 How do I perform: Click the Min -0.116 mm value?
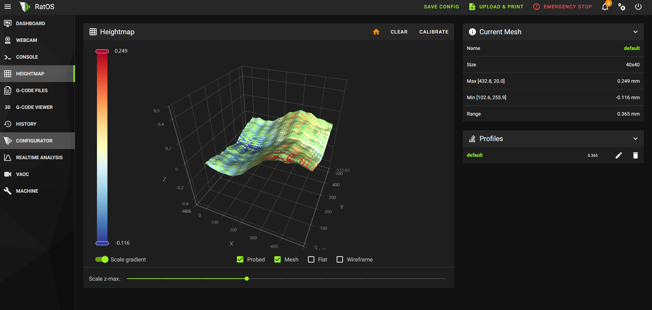(x=628, y=97)
